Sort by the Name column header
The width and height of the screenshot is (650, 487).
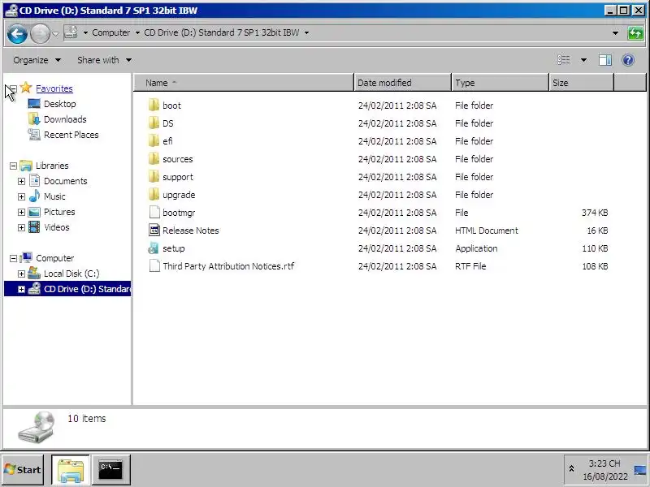pos(244,83)
